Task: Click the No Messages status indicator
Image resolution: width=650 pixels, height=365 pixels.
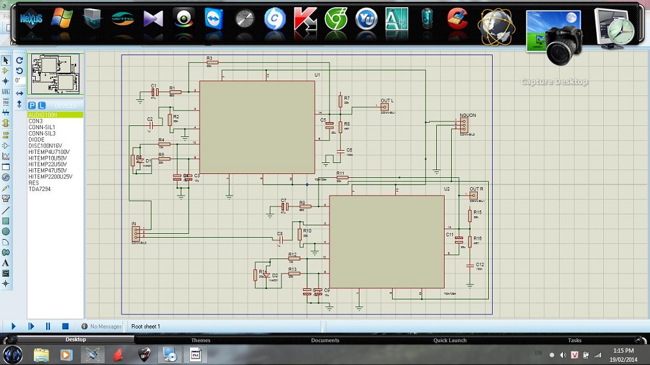Action: [x=101, y=327]
